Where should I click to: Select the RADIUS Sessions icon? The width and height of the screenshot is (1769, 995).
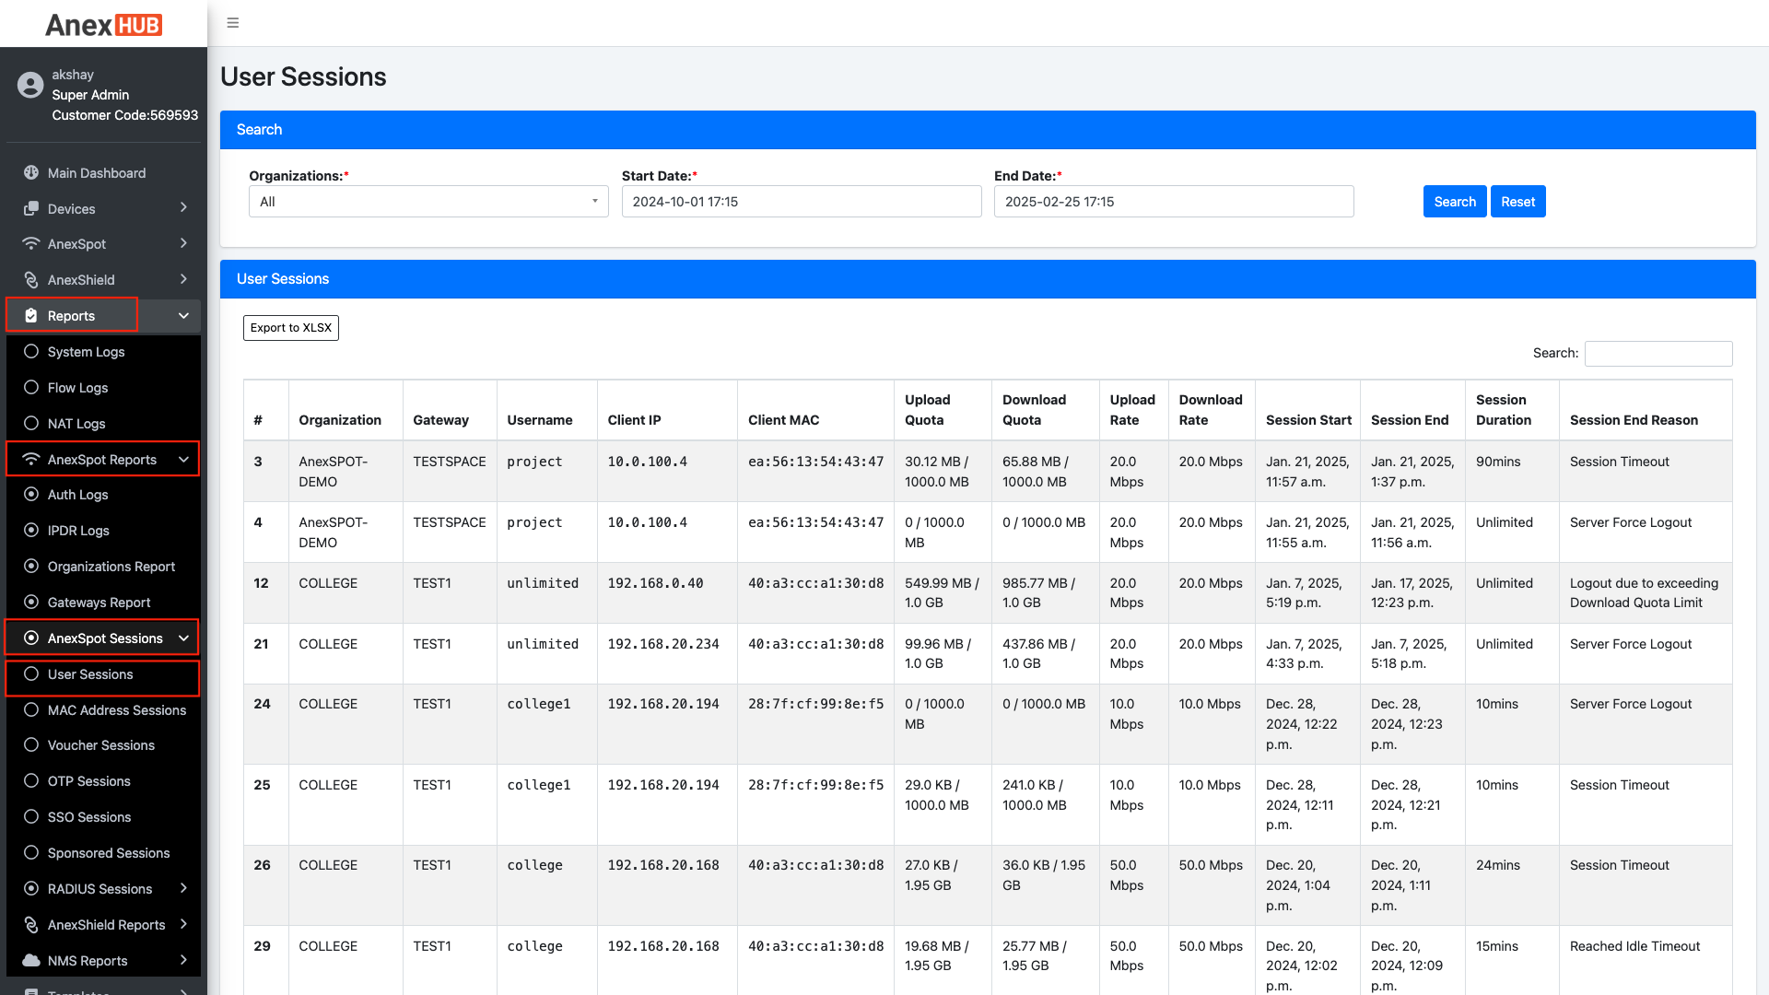(x=31, y=889)
